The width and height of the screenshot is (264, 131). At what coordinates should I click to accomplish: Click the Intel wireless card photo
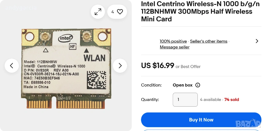[67, 68]
